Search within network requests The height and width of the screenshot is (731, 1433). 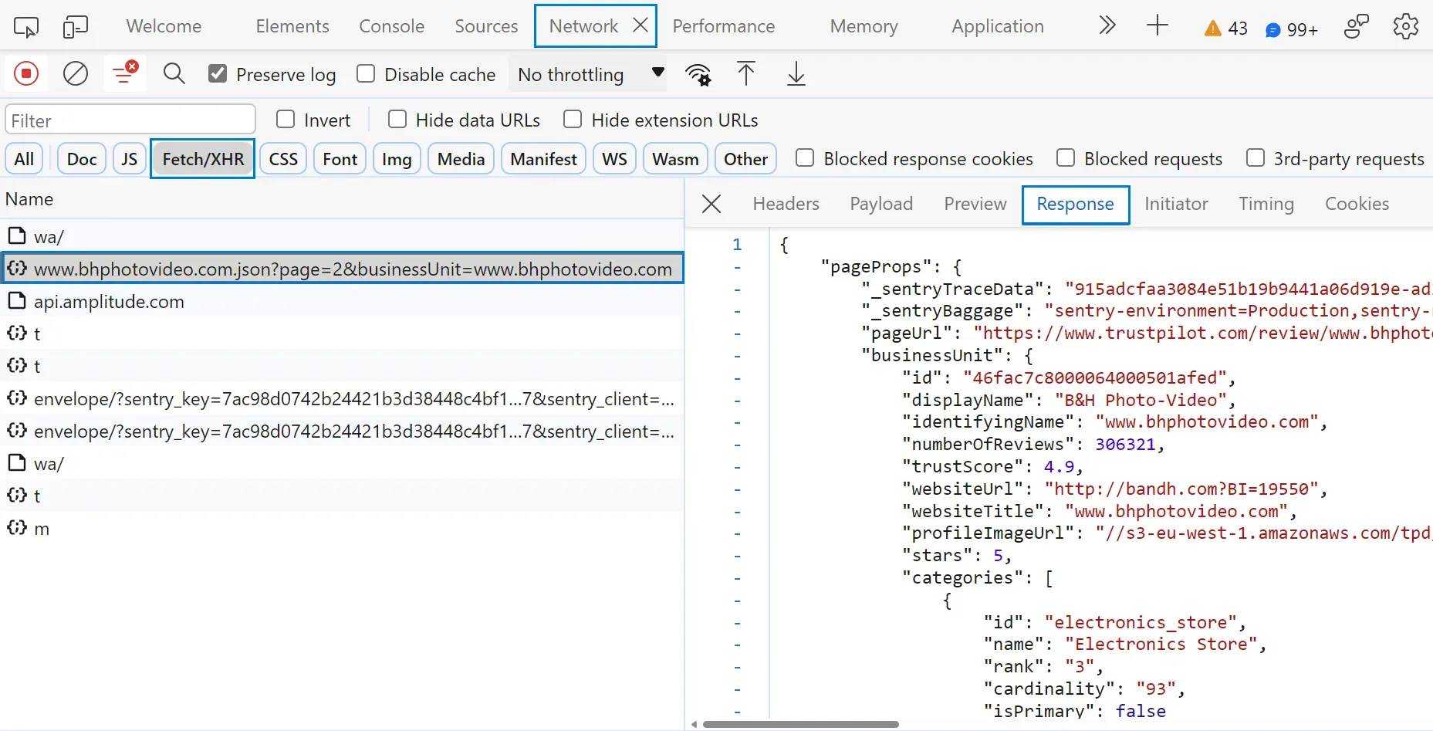click(x=174, y=73)
